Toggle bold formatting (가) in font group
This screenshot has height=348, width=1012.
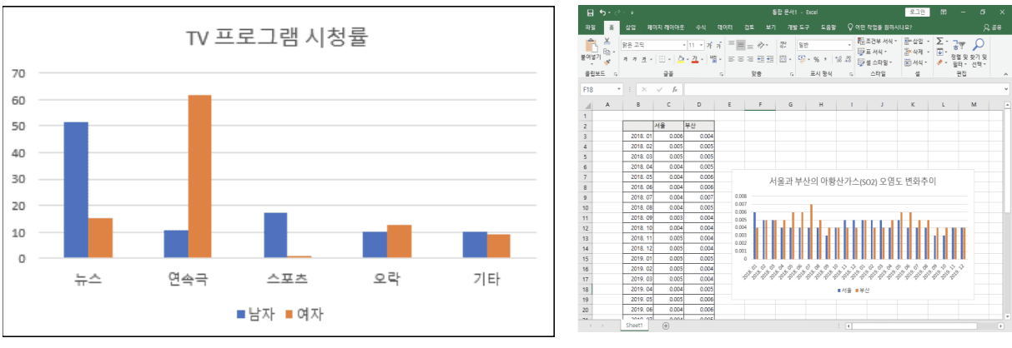point(624,59)
